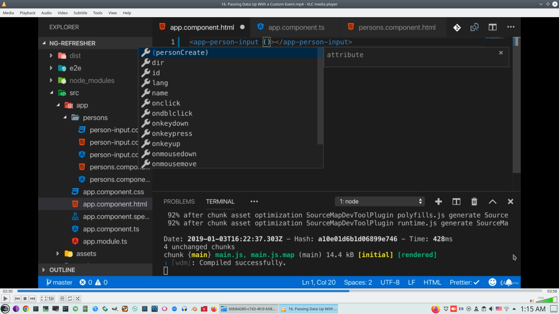Open extended settings (equalizer sliders icon)
This screenshot has width=559, height=314.
point(51,299)
